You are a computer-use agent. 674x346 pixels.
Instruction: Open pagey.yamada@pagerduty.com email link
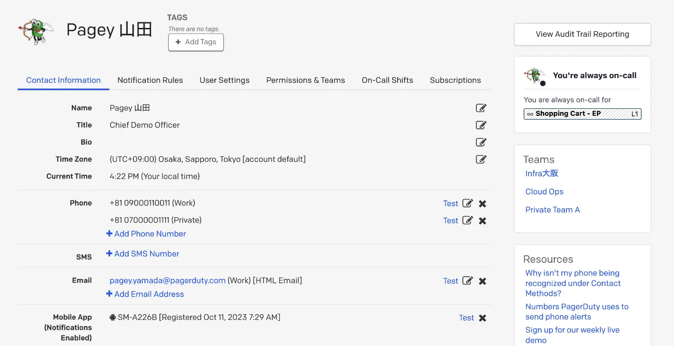pyautogui.click(x=168, y=280)
